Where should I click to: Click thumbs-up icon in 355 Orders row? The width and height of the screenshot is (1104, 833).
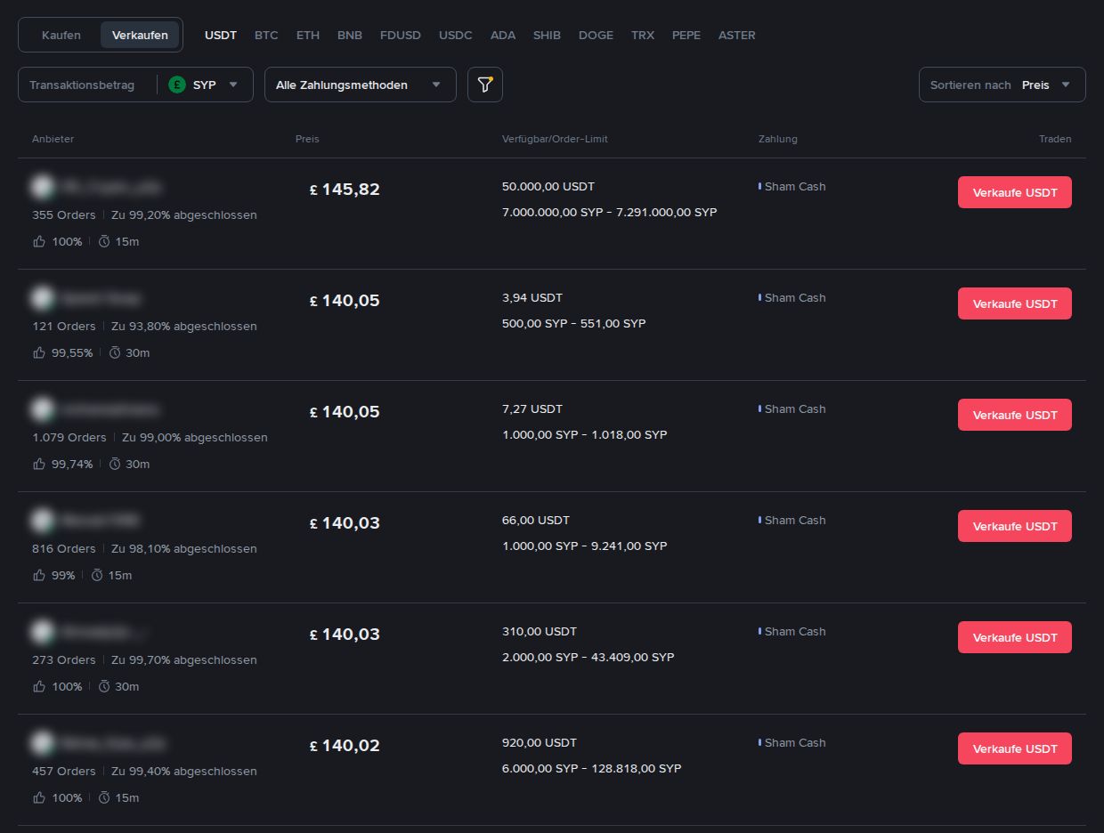(39, 241)
